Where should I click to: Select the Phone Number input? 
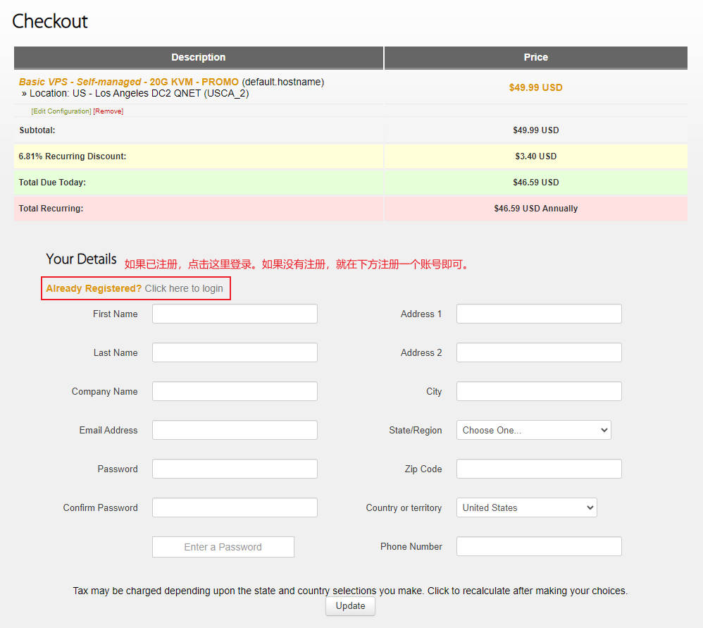pos(539,546)
